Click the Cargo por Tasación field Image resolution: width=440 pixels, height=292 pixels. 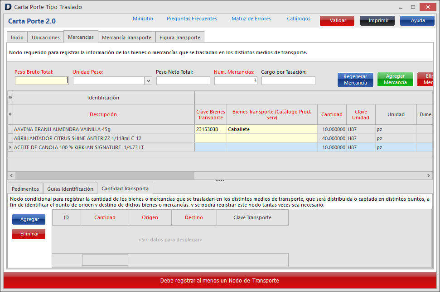288,81
